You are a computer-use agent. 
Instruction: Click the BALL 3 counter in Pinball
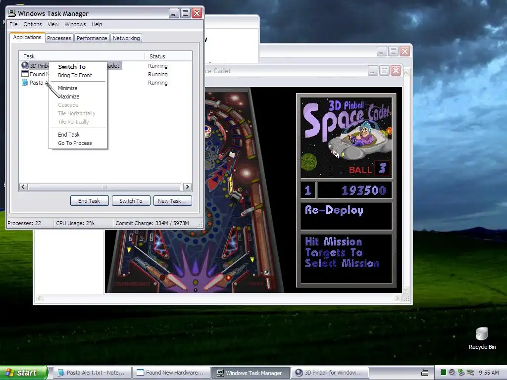click(369, 169)
